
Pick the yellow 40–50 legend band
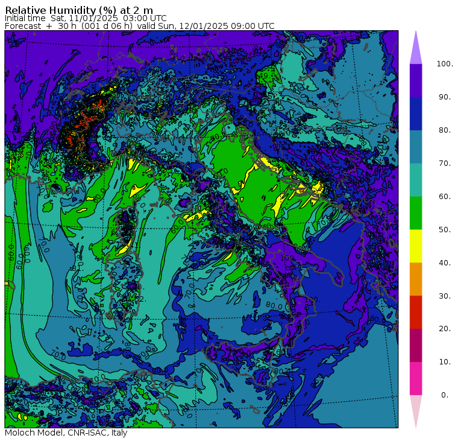pyautogui.click(x=416, y=246)
